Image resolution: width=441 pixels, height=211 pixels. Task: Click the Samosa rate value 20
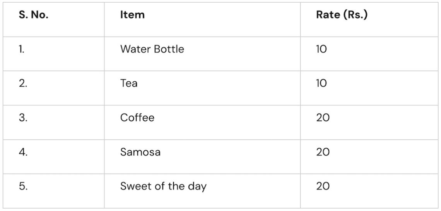[323, 152]
